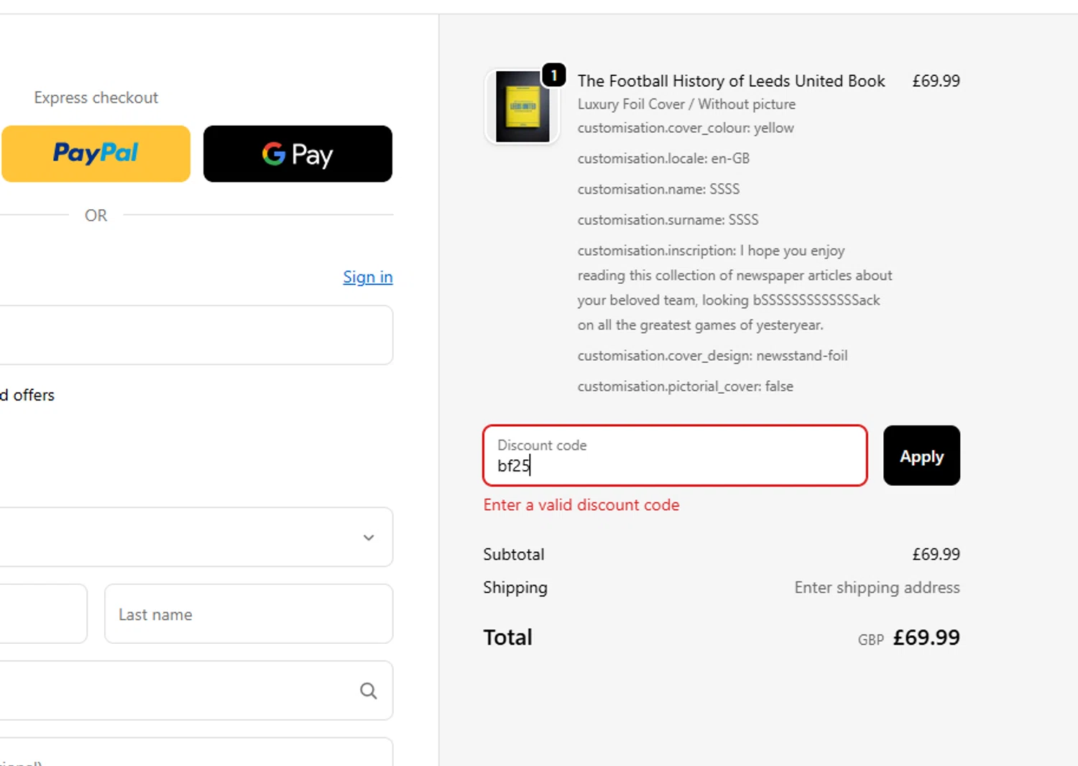This screenshot has width=1078, height=766.
Task: Click the address search magnifier icon
Action: [x=369, y=691]
